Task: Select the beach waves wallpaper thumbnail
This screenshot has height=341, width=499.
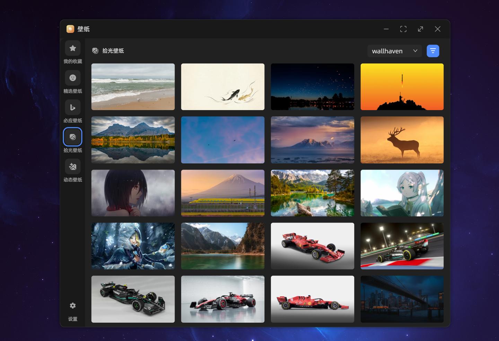Action: (x=133, y=87)
